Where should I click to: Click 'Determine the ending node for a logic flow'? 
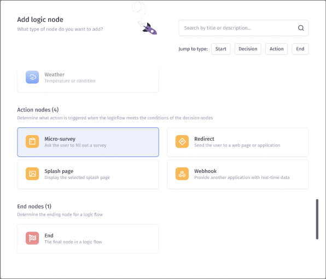coord(60,214)
